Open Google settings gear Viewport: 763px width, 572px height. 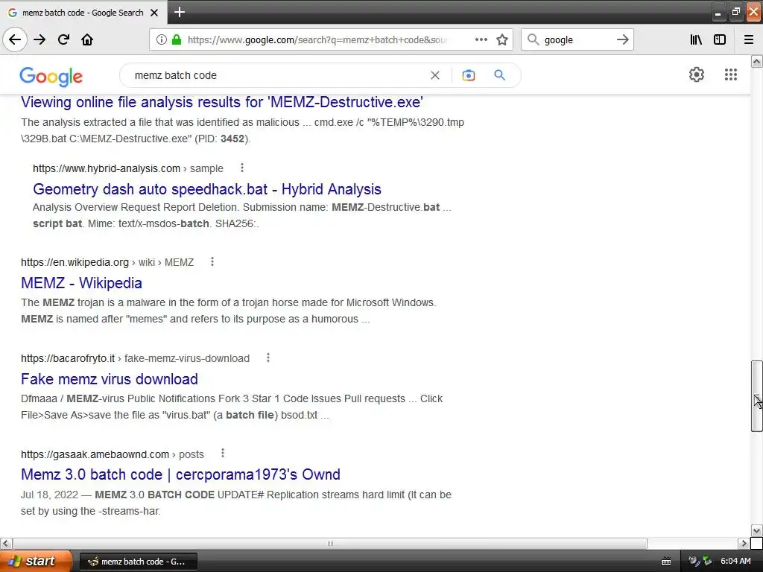(697, 74)
